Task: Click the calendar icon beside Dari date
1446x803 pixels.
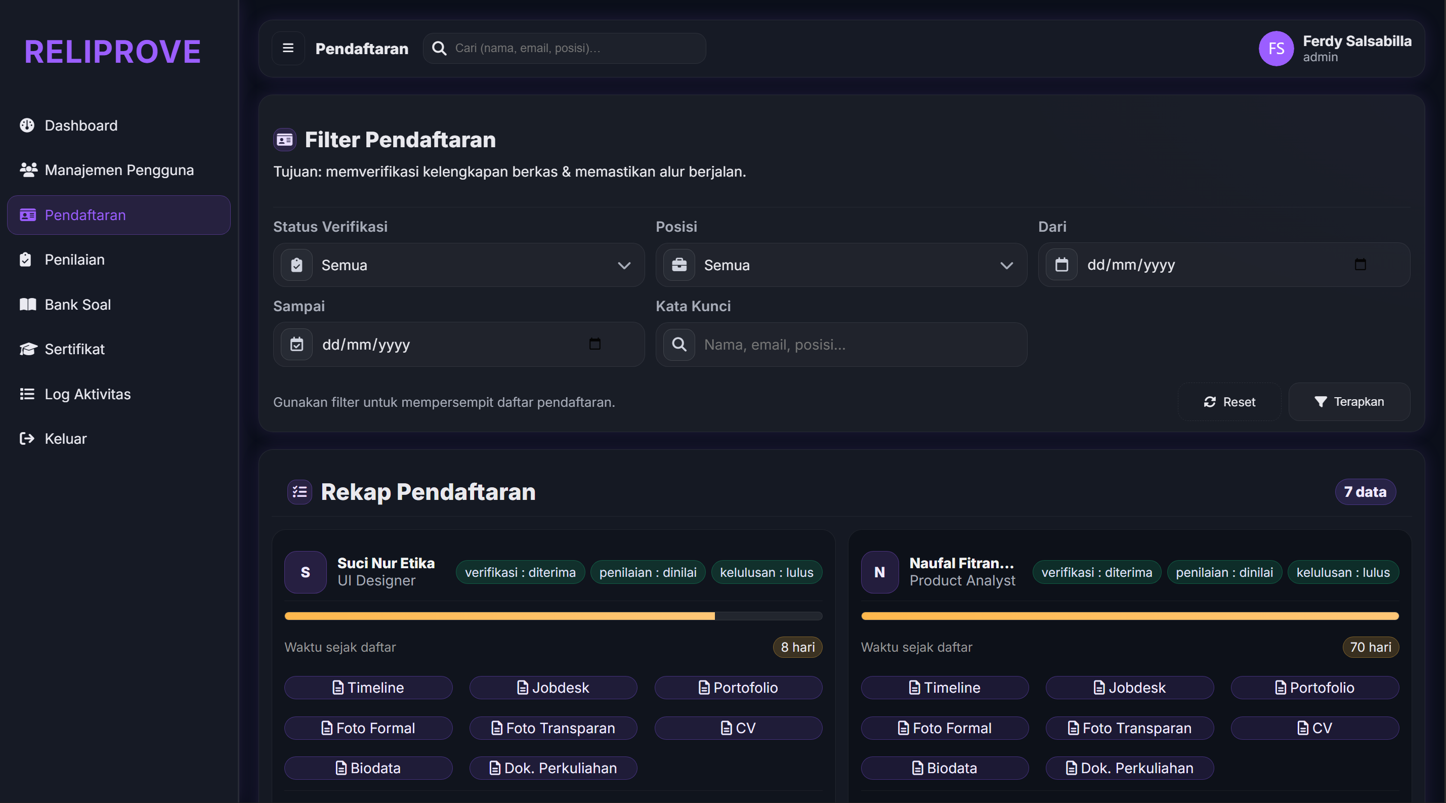Action: [1061, 265]
